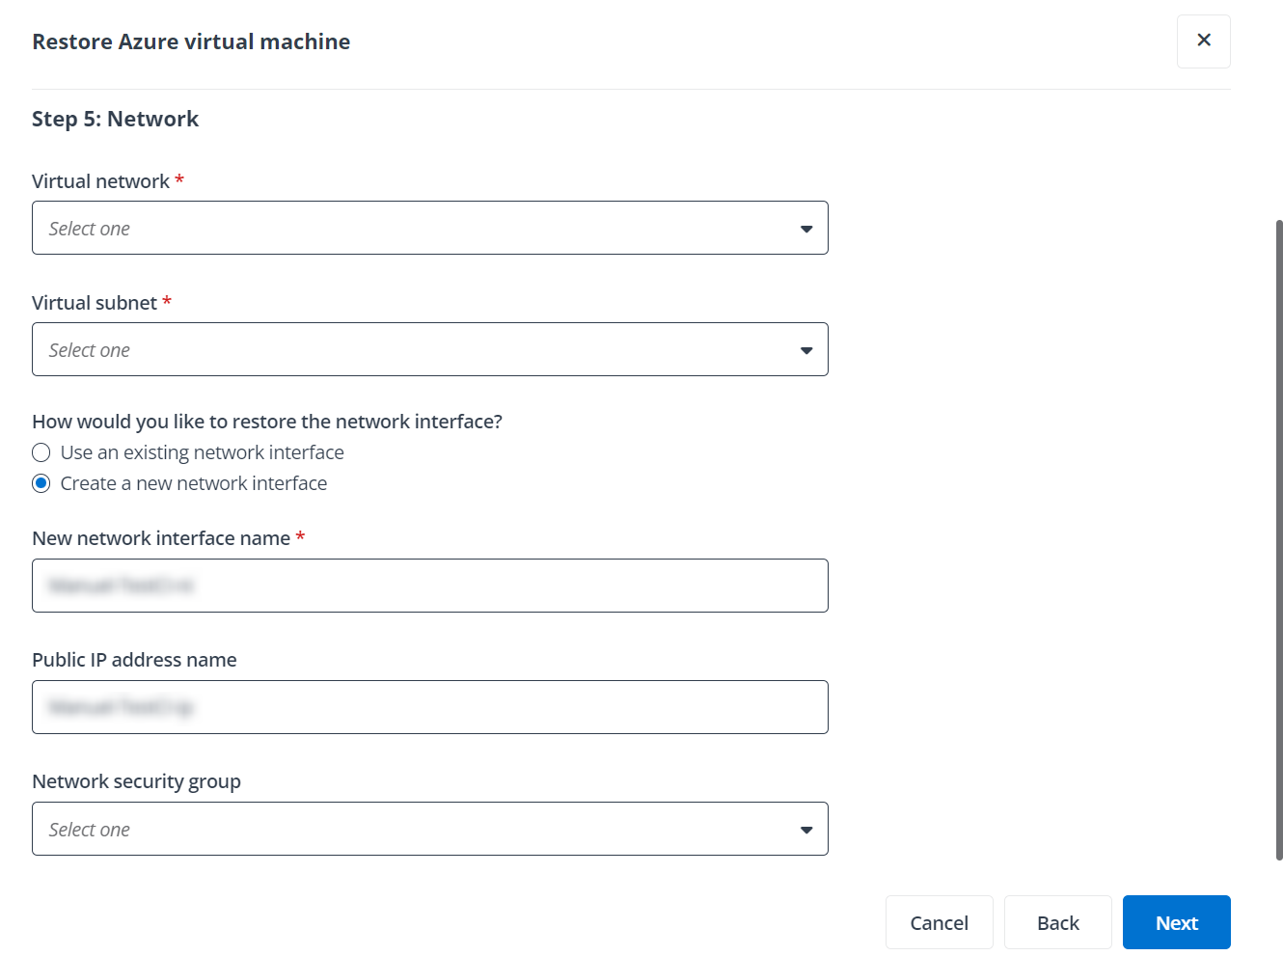Click the 'New network interface name' label
Image resolution: width=1283 pixels, height=956 pixels.
coord(160,537)
